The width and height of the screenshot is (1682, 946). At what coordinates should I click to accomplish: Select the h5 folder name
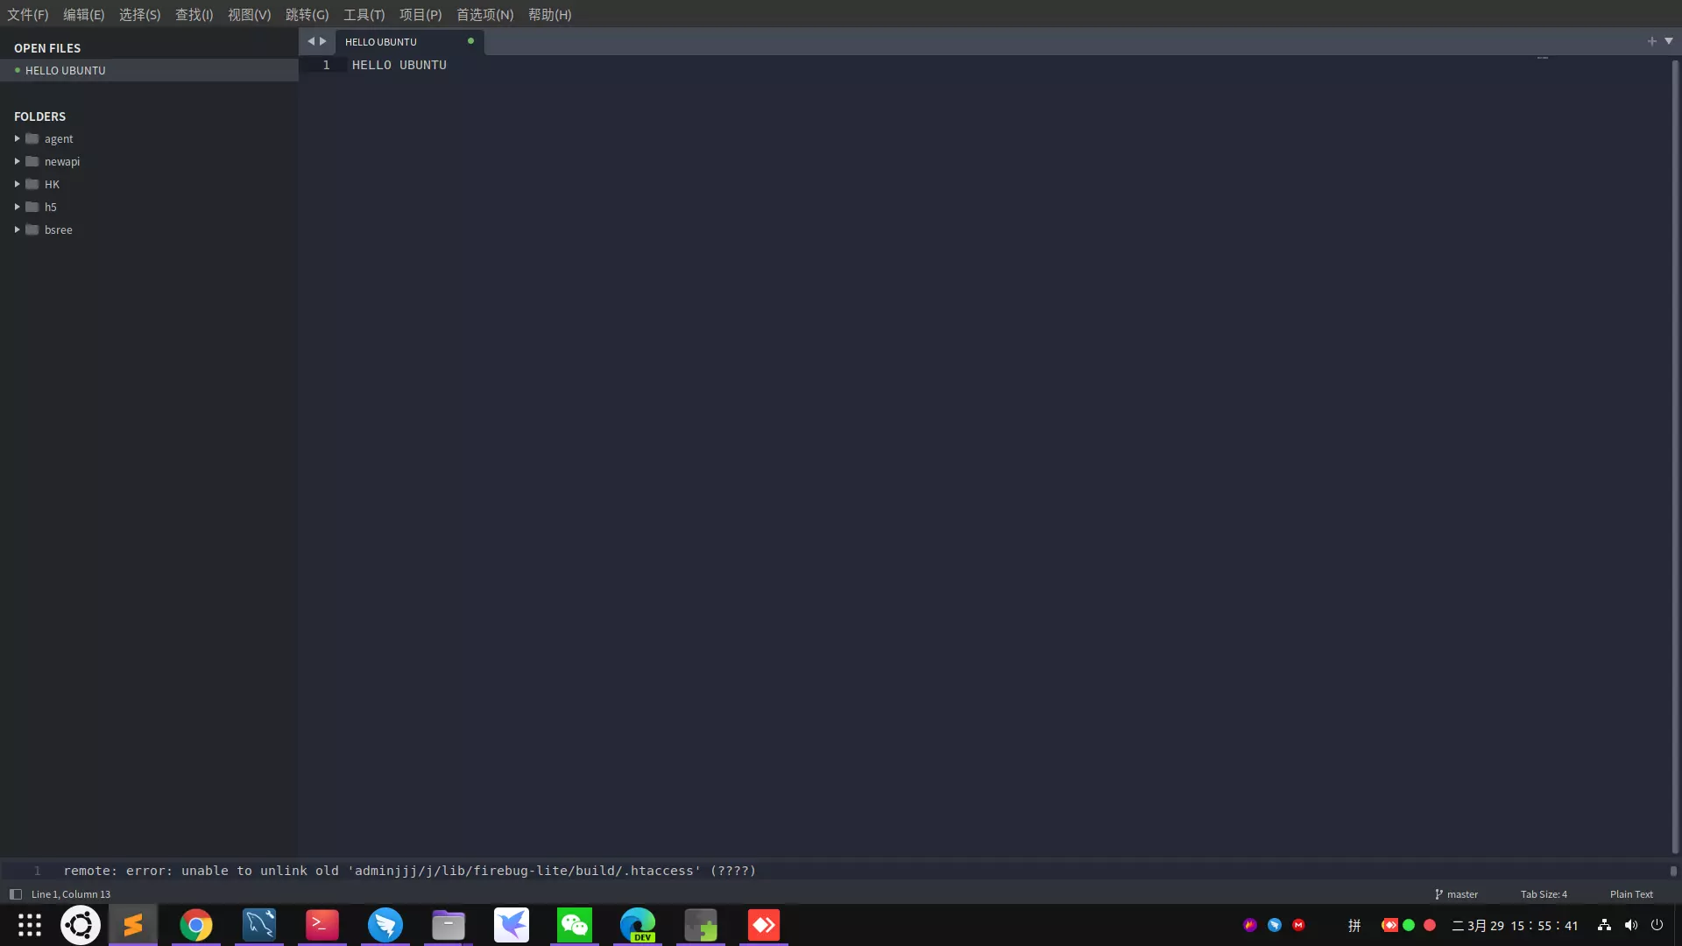pos(50,207)
